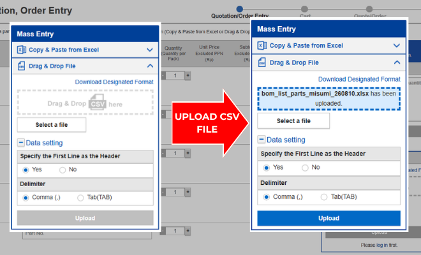This screenshot has width=421, height=255.
Task: Click Select a file button below the uploaded-file message
Action: (293, 120)
